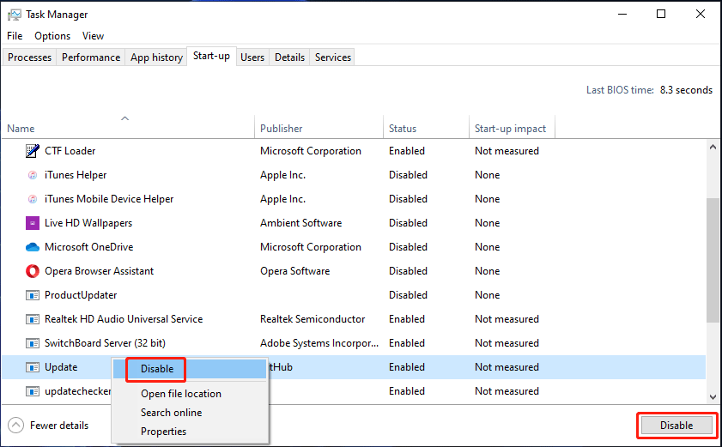
Task: Sort by the Name column header
Action: 21,129
